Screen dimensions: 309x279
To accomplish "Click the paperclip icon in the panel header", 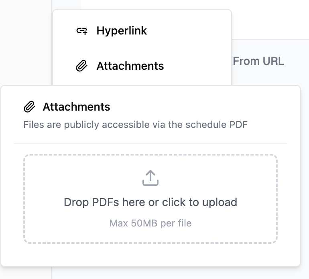I will [29, 107].
